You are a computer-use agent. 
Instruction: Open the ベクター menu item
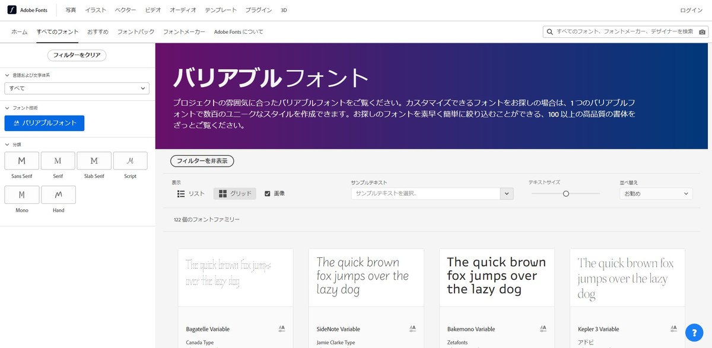[125, 10]
